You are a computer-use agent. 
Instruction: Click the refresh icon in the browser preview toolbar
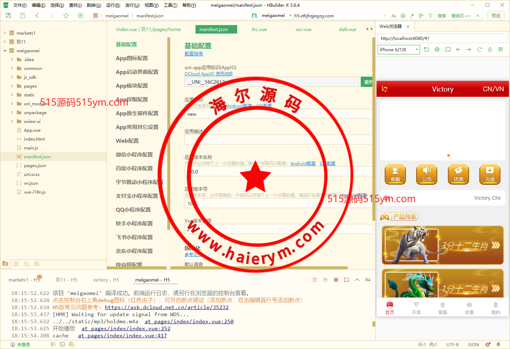tap(479, 49)
